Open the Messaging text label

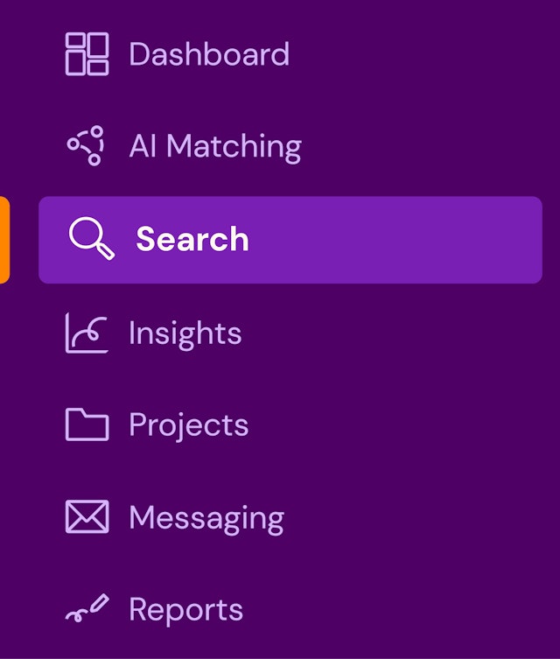point(206,517)
